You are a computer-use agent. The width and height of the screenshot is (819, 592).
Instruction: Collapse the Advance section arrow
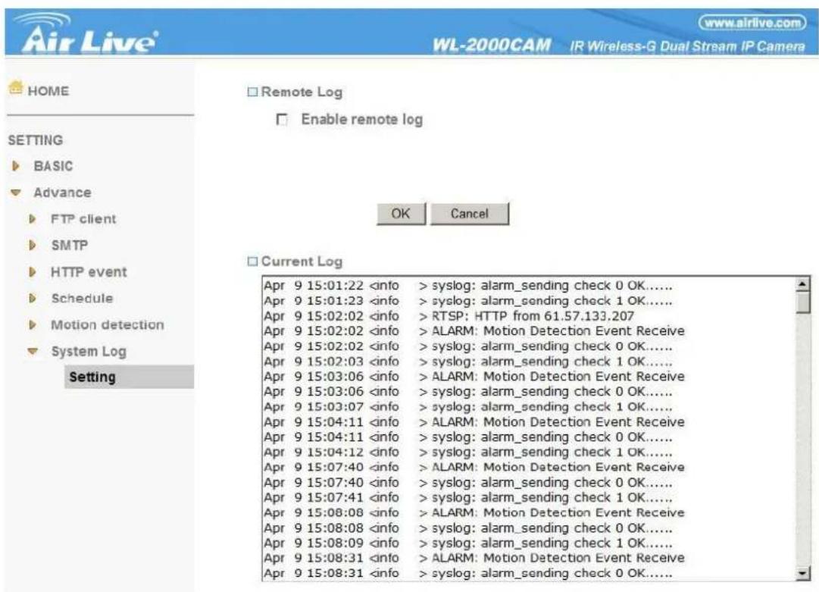click(16, 193)
